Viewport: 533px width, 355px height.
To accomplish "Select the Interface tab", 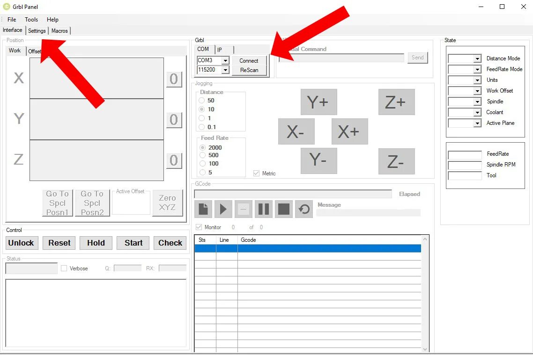I will click(13, 30).
